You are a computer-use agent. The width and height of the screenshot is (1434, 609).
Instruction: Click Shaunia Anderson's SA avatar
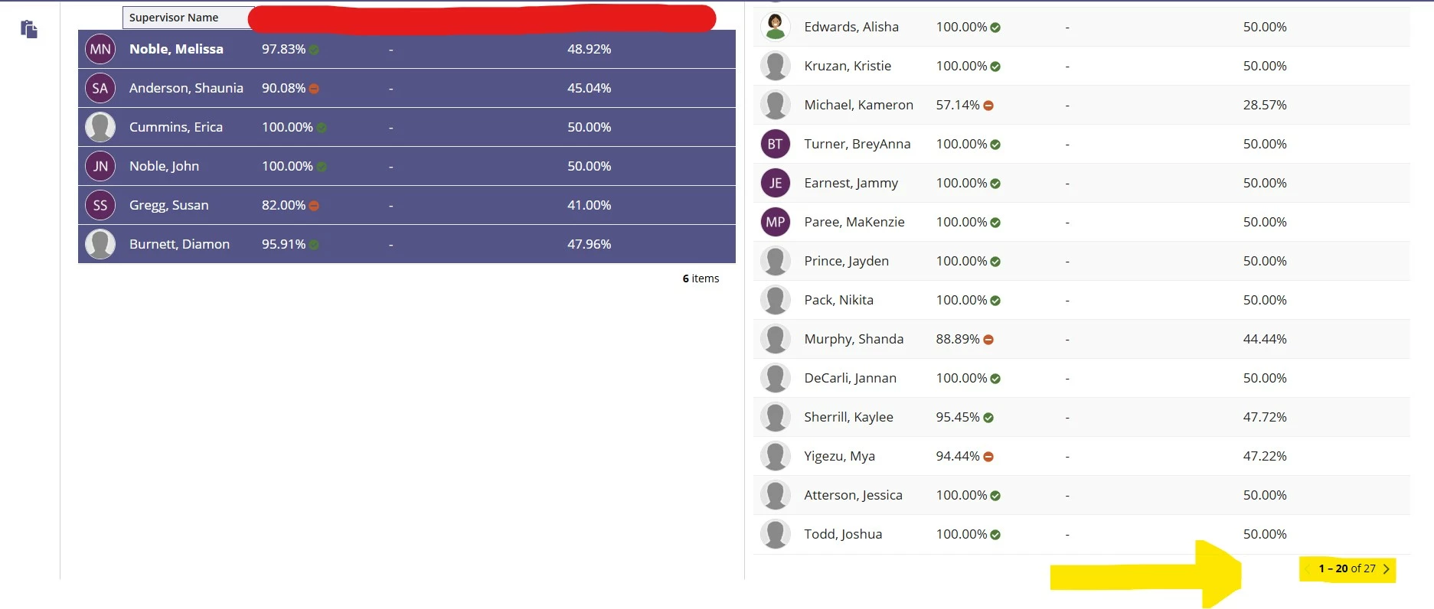tap(100, 88)
